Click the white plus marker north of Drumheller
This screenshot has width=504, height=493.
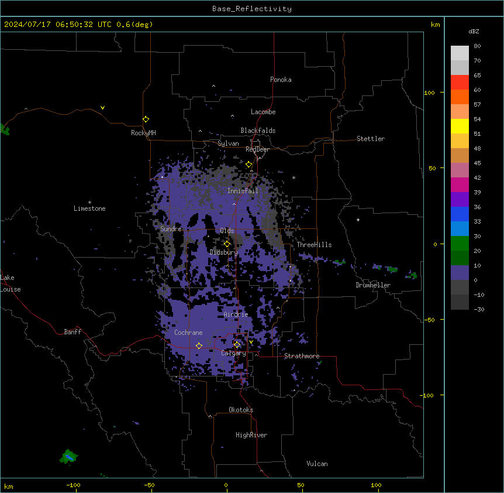[358, 220]
